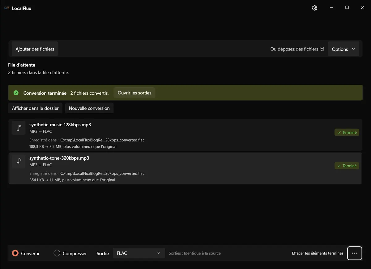Click Afficher dans le dossier button
The image size is (371, 269).
pos(35,108)
